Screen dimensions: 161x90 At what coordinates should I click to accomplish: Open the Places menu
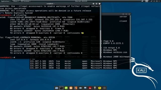coord(16,1)
